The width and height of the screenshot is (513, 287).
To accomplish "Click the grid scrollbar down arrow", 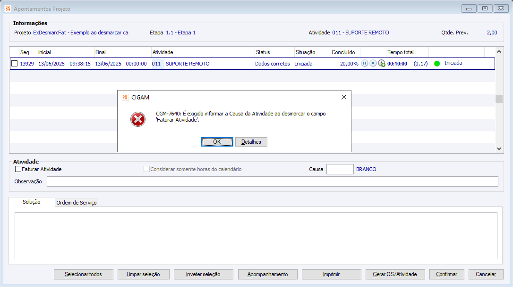I will pyautogui.click(x=499, y=149).
